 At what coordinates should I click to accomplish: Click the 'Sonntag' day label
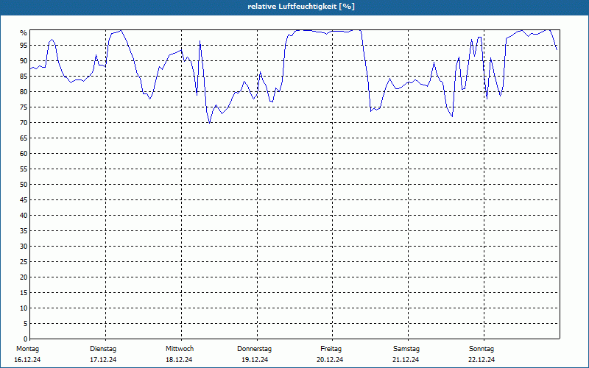click(x=482, y=349)
